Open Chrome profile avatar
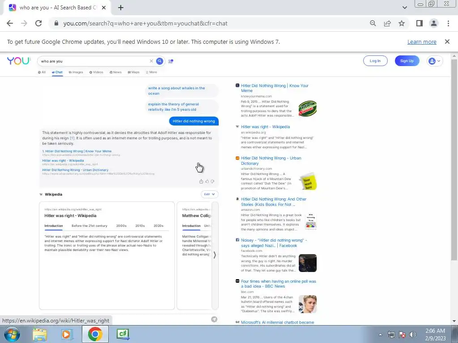The image size is (458, 343). pos(434,23)
